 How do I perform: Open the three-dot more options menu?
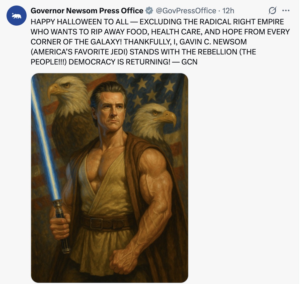(x=286, y=11)
